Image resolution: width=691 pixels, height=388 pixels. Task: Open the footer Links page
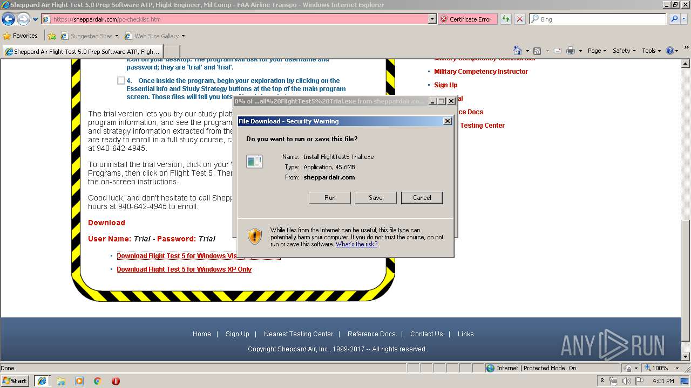point(465,334)
